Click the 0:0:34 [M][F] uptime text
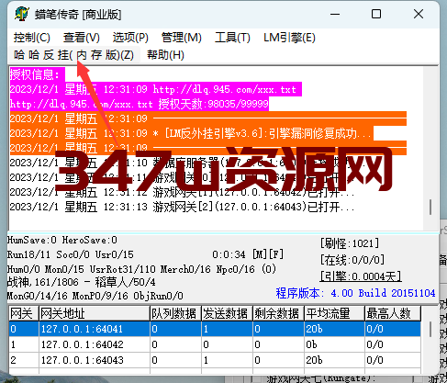 coord(248,254)
